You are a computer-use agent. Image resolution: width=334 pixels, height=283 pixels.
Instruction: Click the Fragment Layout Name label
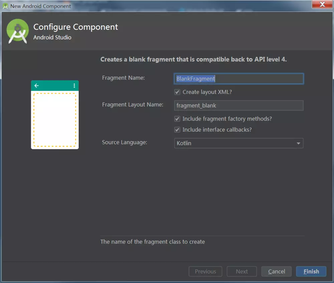[133, 105]
